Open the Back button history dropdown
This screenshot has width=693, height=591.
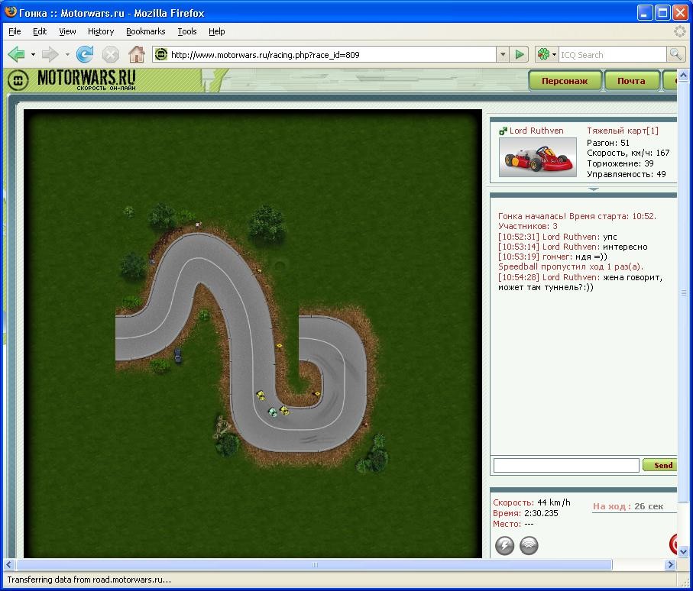33,54
